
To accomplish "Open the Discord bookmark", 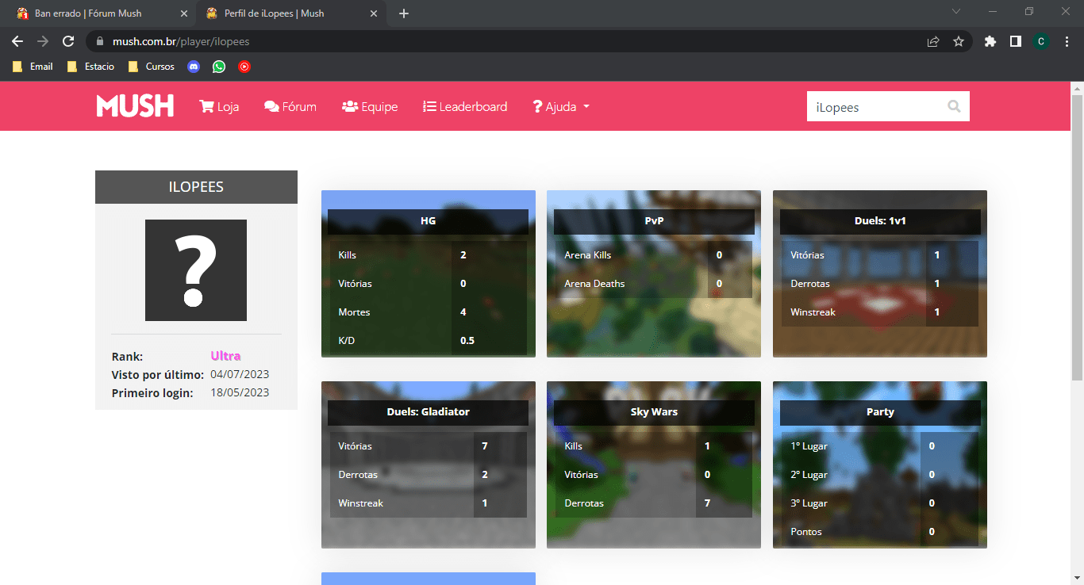I will coord(194,67).
